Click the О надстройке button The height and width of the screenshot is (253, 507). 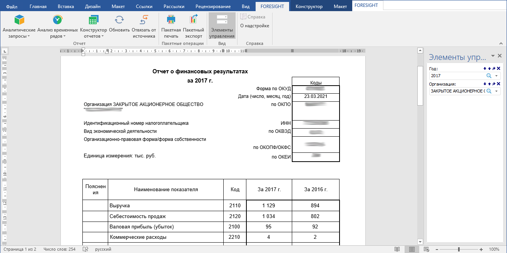(x=254, y=26)
